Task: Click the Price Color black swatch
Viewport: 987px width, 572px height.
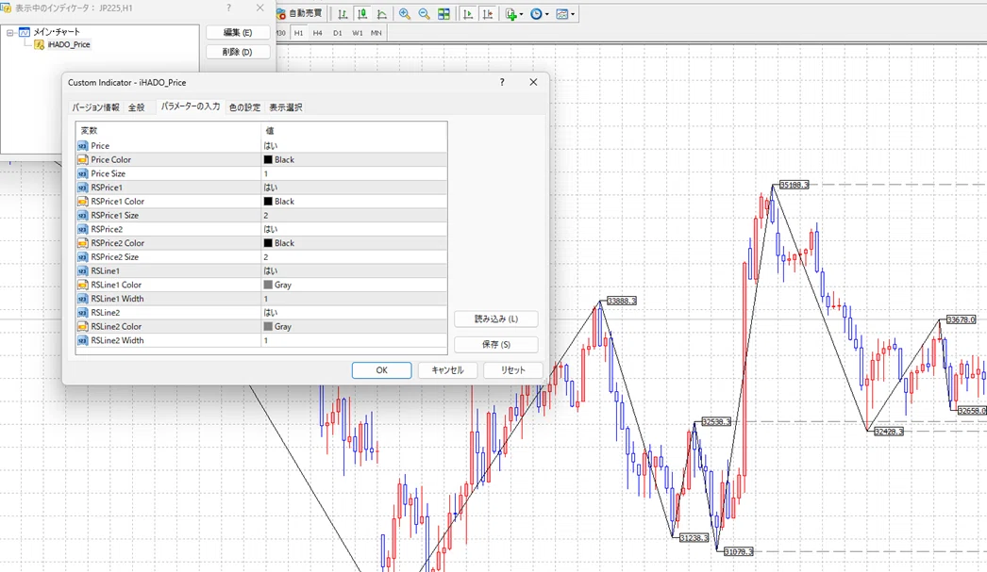Action: coord(268,159)
